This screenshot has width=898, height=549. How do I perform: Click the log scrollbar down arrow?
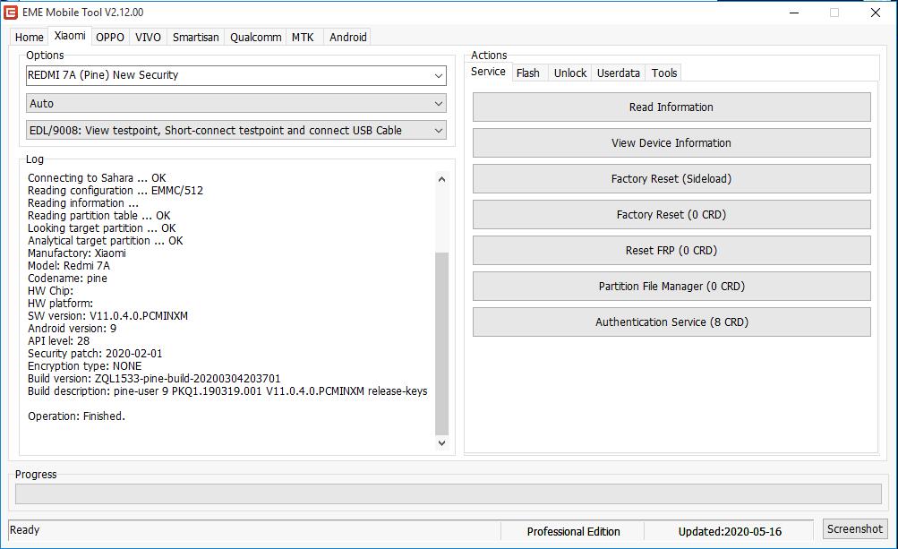tap(441, 443)
